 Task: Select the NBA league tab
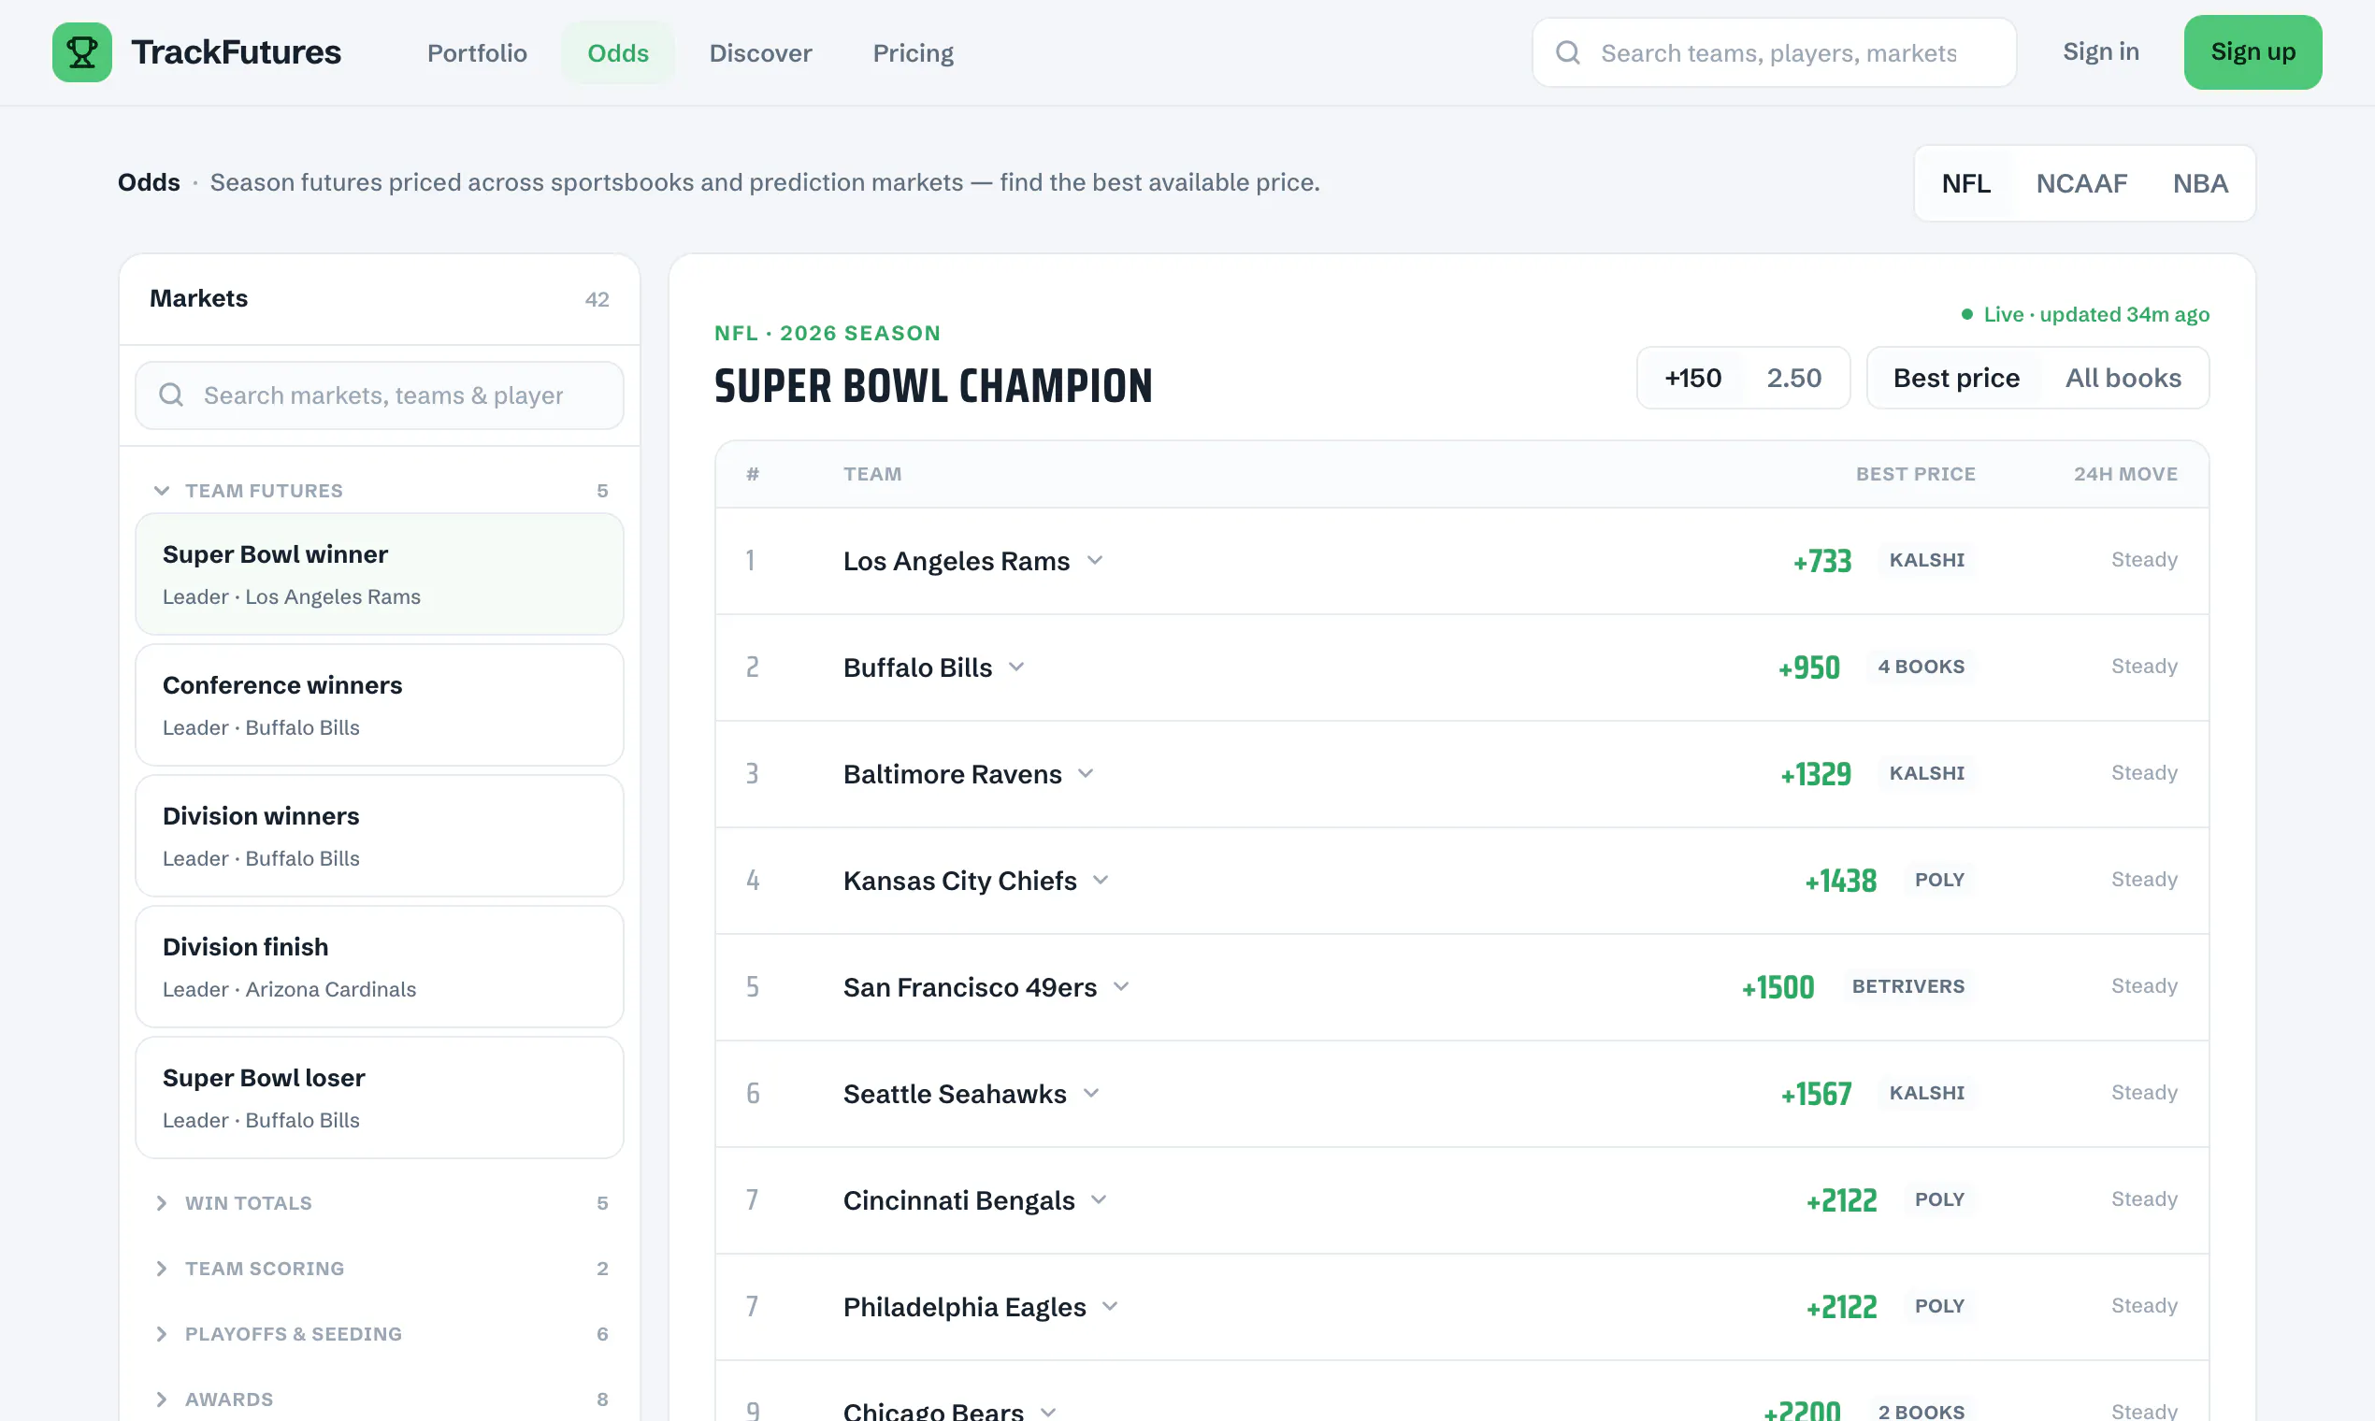(2200, 183)
